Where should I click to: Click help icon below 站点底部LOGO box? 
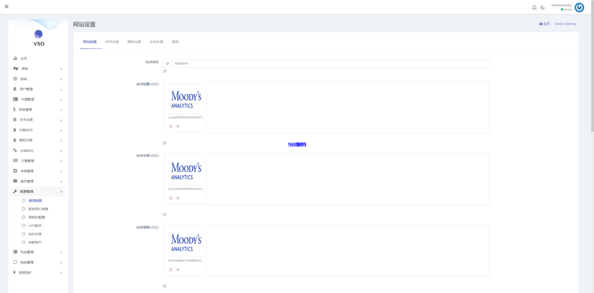point(165,286)
